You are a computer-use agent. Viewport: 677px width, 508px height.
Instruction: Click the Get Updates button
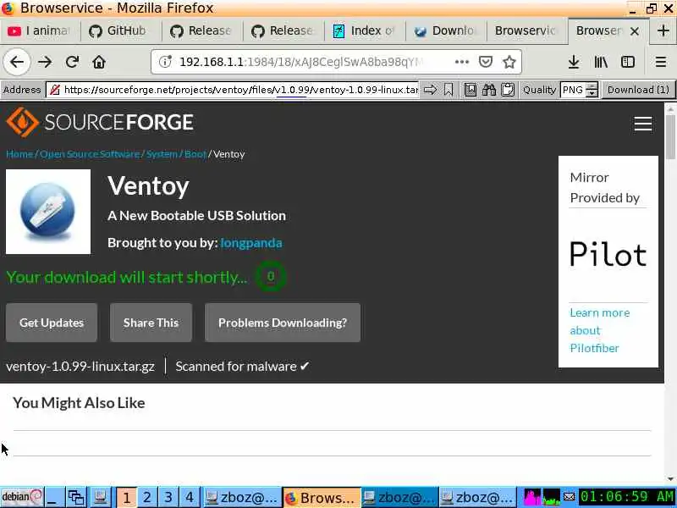pyautogui.click(x=52, y=323)
